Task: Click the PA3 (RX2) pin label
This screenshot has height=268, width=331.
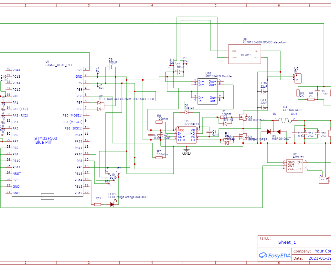Action: [20, 116]
